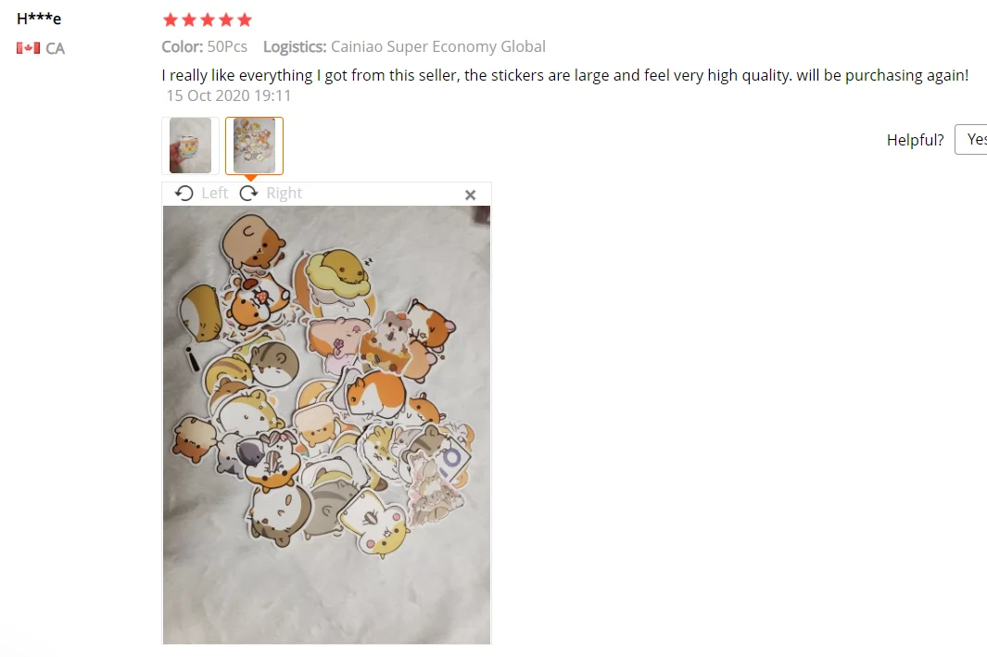The width and height of the screenshot is (987, 657).
Task: Click the third red rating star
Action: (x=208, y=20)
